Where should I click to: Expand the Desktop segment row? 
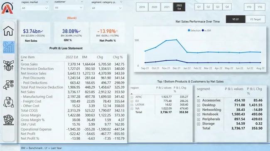pos(199,105)
